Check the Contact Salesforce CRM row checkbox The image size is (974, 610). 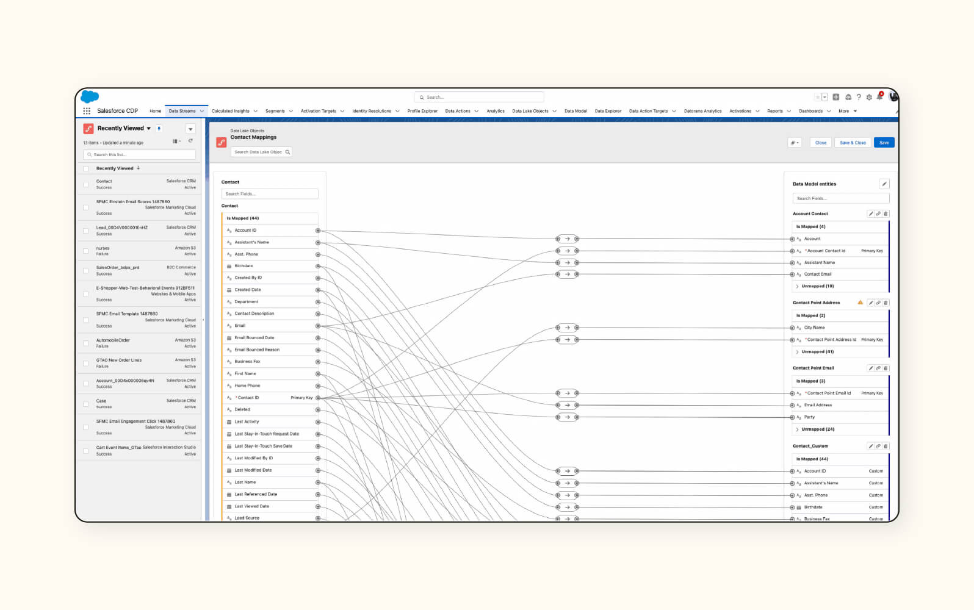click(x=86, y=184)
